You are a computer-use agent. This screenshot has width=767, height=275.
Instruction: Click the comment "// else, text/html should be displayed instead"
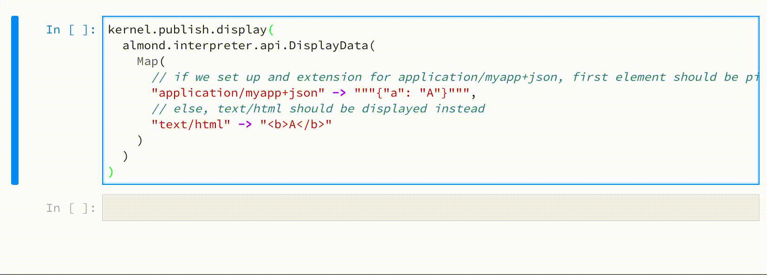318,109
